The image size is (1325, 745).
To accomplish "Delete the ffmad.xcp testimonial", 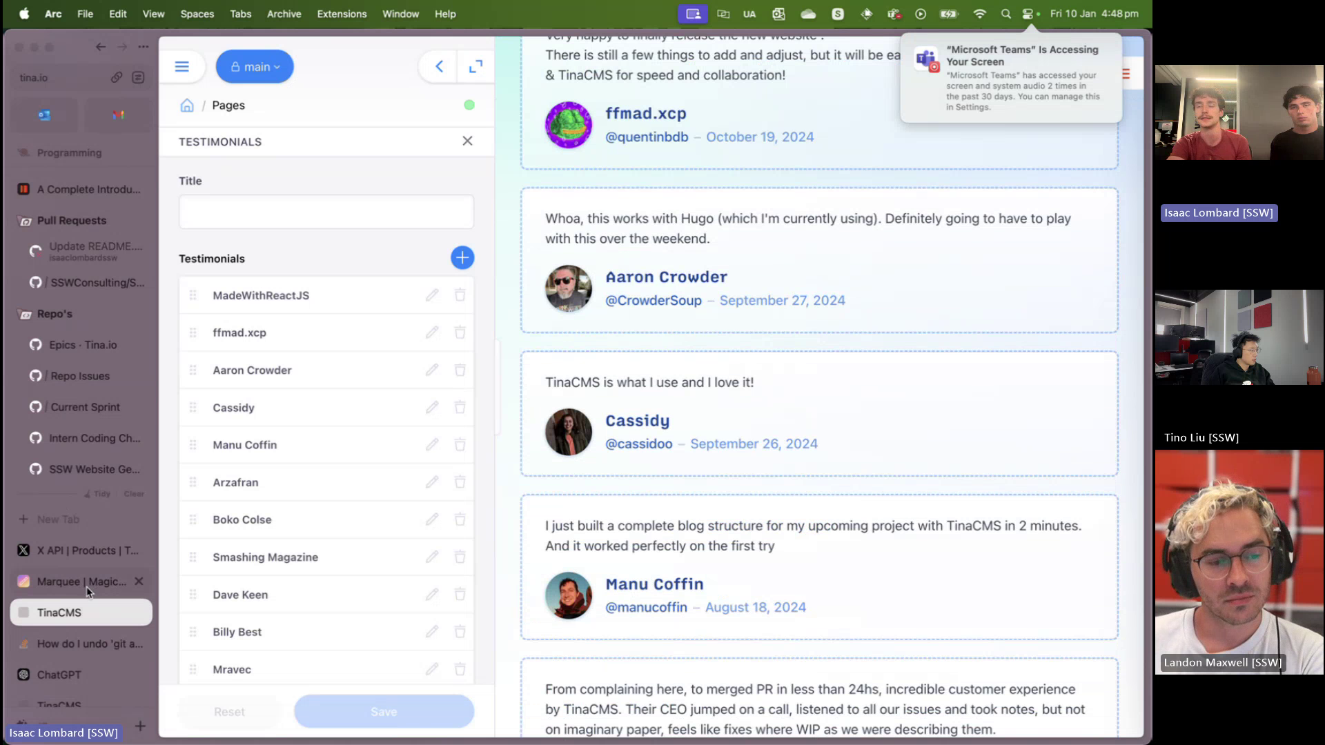I will (460, 332).
